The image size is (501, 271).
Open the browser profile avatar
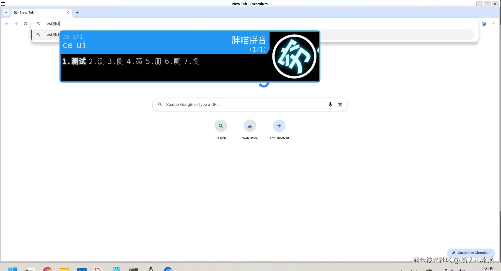tap(484, 24)
